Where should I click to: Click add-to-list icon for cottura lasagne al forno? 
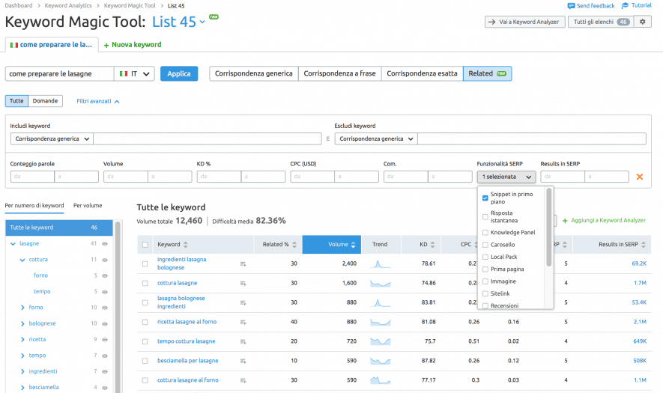pos(243,380)
